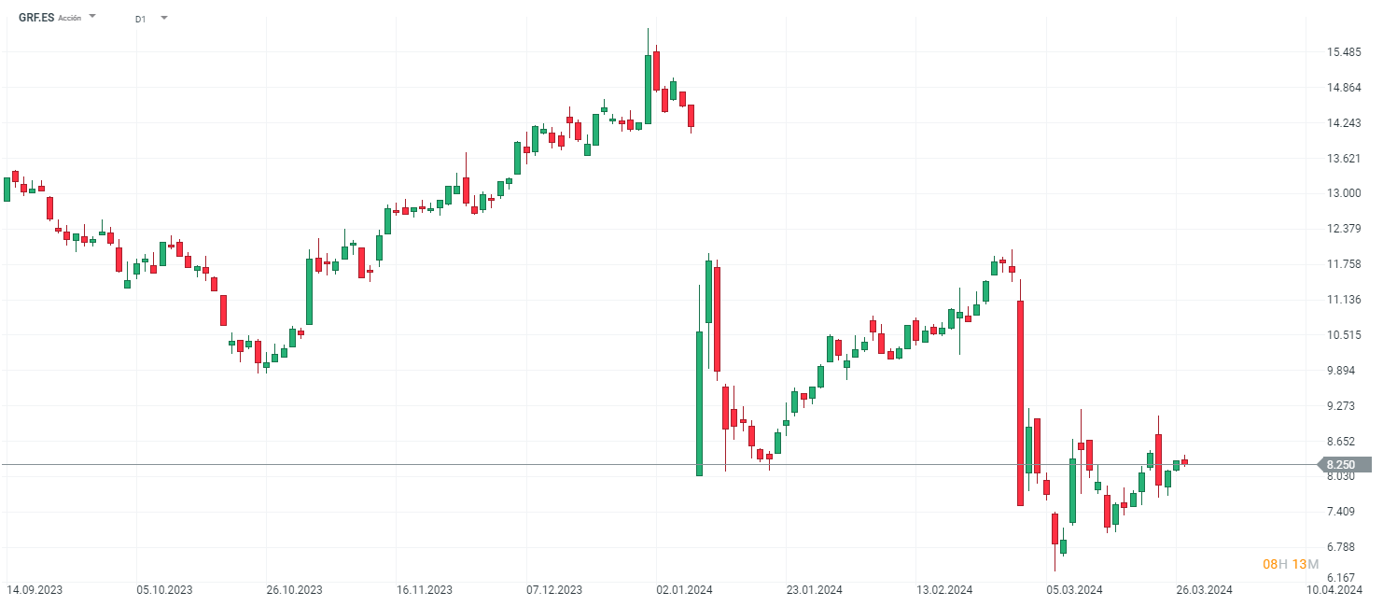Open the GRF.ES symbol dropdown arrow

[x=92, y=17]
